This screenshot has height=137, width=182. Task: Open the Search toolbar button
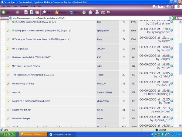(x=47, y=12)
